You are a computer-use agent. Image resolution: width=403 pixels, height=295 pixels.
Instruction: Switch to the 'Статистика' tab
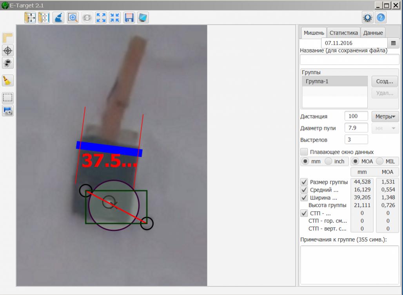click(x=343, y=33)
